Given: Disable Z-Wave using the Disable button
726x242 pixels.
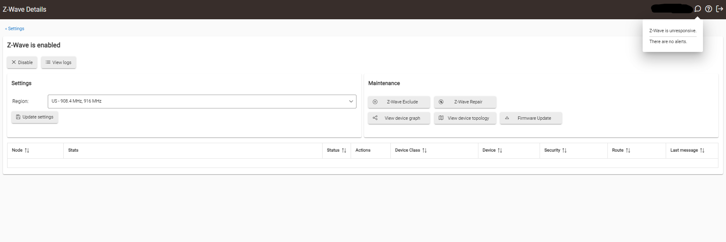Looking at the screenshot, I should (x=22, y=62).
